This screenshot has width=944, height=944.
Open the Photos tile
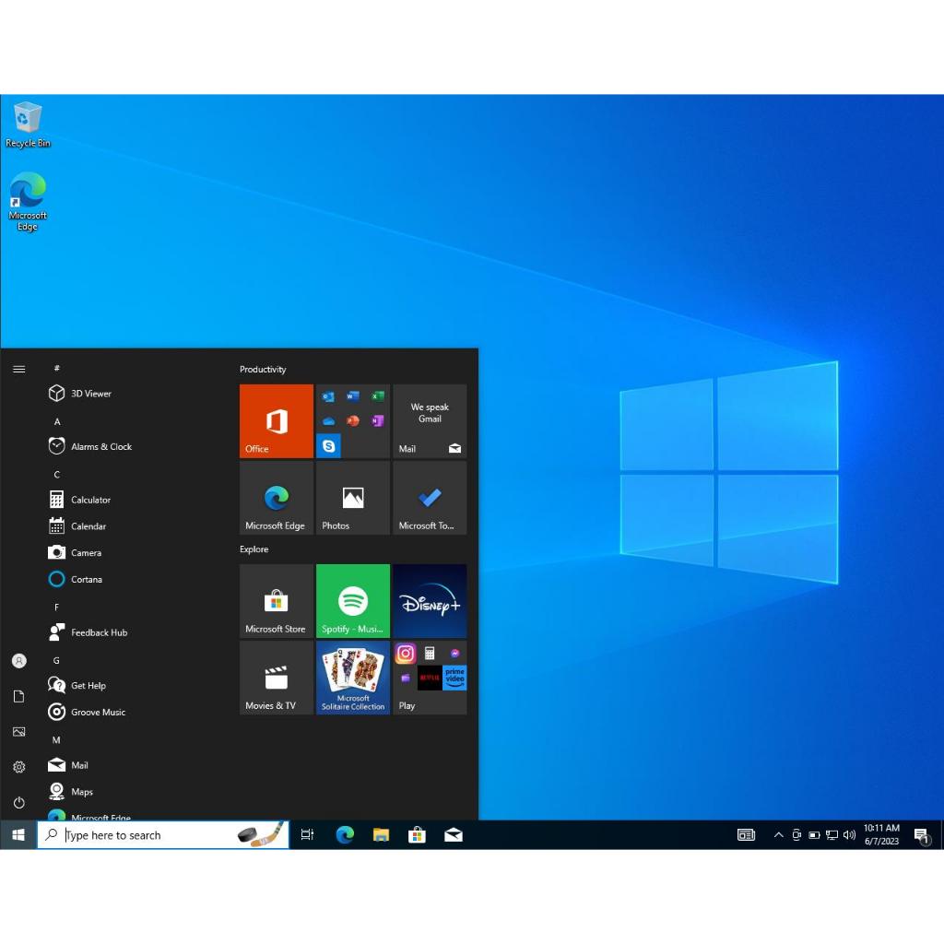point(352,498)
